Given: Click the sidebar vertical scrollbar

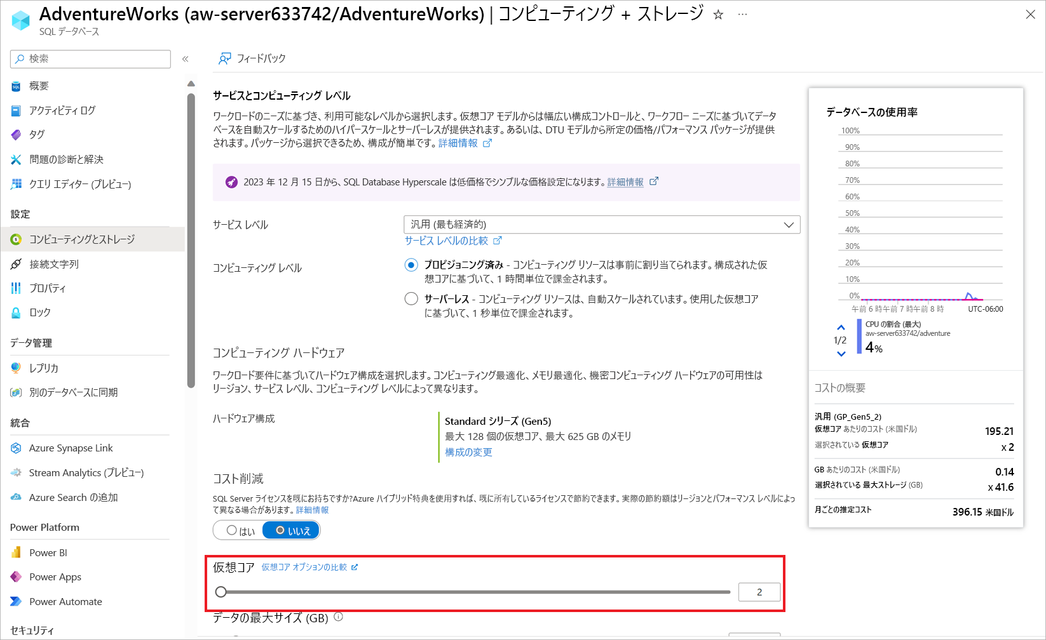Looking at the screenshot, I should 191,240.
